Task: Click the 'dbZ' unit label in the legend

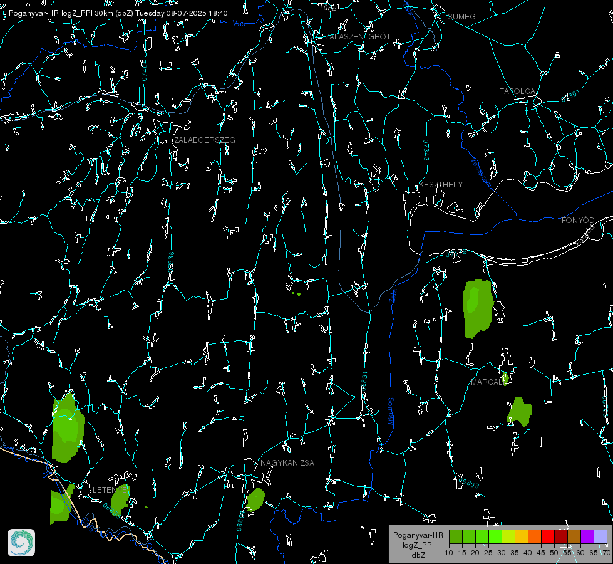Action: (418, 555)
